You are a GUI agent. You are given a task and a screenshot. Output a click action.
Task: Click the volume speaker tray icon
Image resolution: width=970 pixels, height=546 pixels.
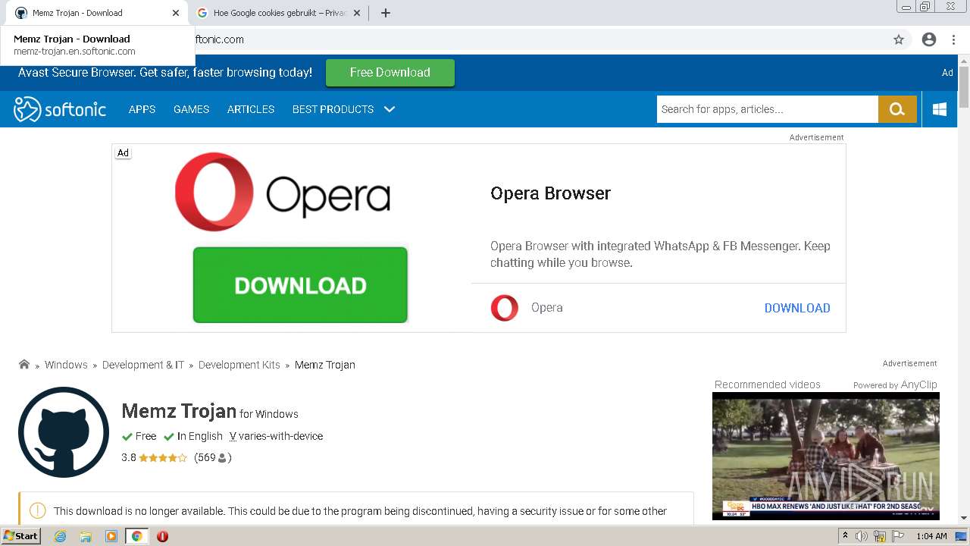pos(862,536)
